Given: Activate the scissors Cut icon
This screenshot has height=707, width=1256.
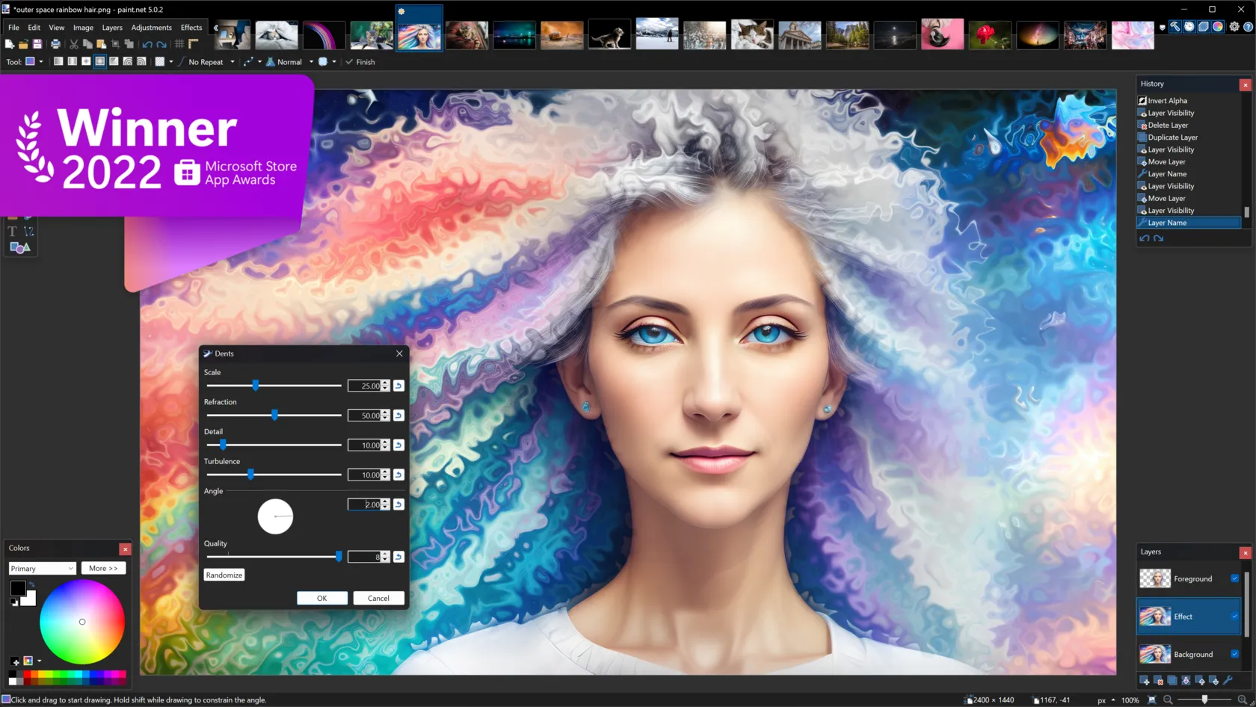Looking at the screenshot, I should click(x=73, y=44).
